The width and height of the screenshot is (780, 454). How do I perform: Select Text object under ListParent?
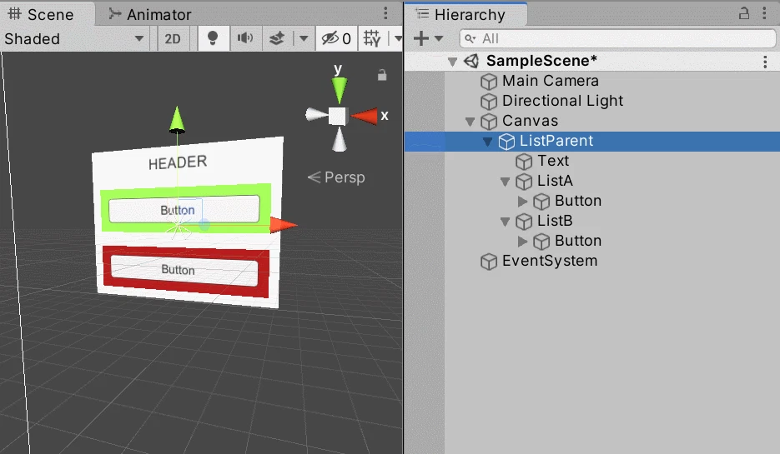552,161
